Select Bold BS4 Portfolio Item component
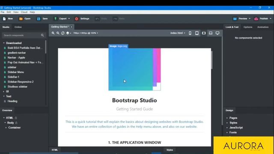Viewport: 274px width, 154px height. click(25, 48)
